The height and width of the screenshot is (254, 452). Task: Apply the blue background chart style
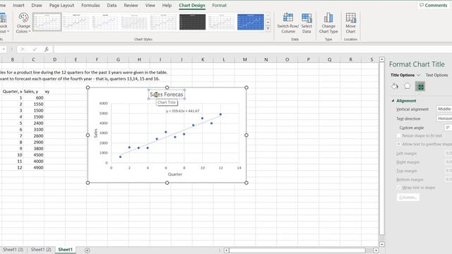click(251, 22)
